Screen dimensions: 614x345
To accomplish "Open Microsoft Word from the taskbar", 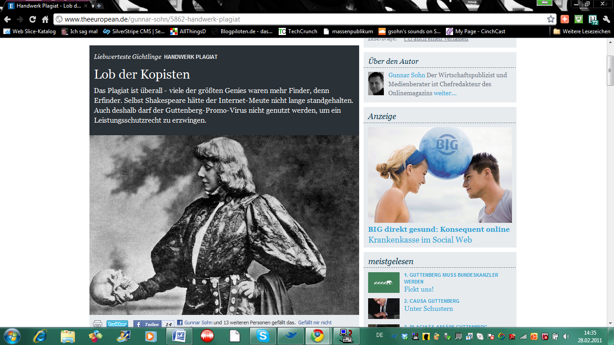I will pyautogui.click(x=179, y=336).
